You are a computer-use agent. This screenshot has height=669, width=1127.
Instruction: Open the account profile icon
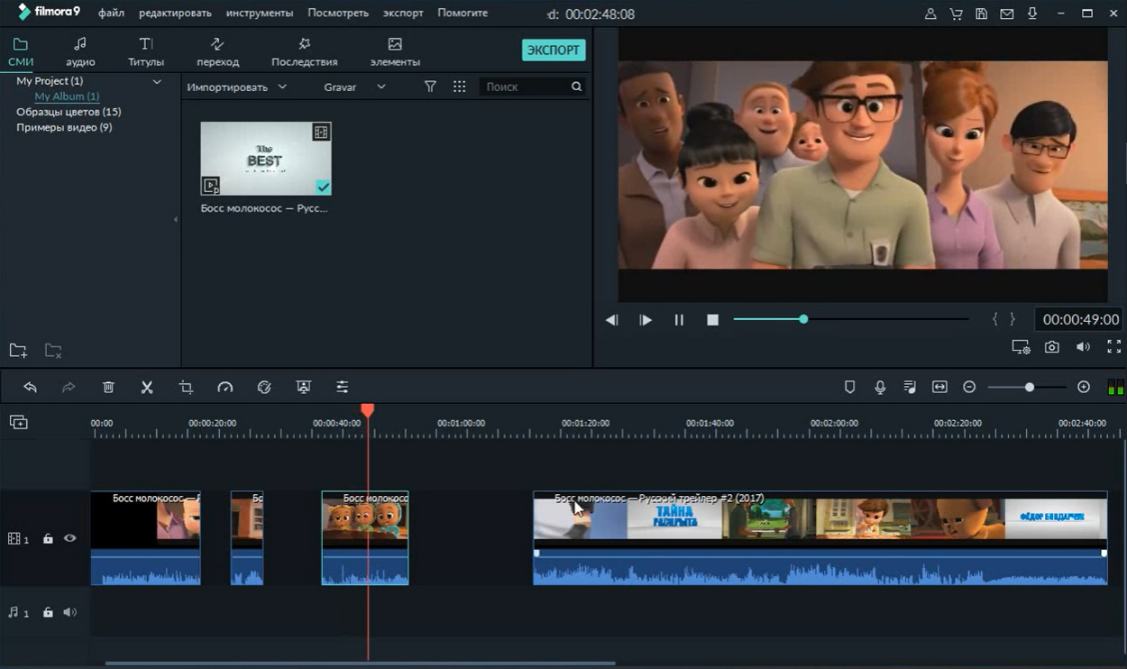[x=930, y=14]
